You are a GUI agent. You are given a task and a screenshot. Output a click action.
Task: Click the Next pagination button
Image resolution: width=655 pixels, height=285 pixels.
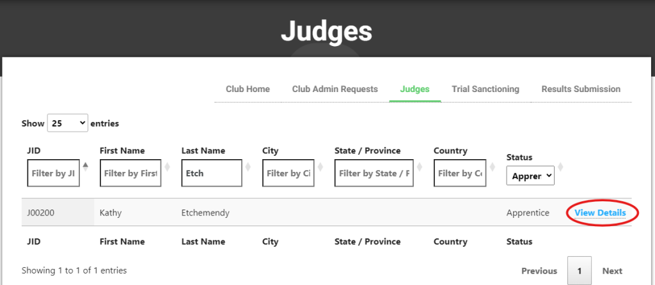coord(612,271)
